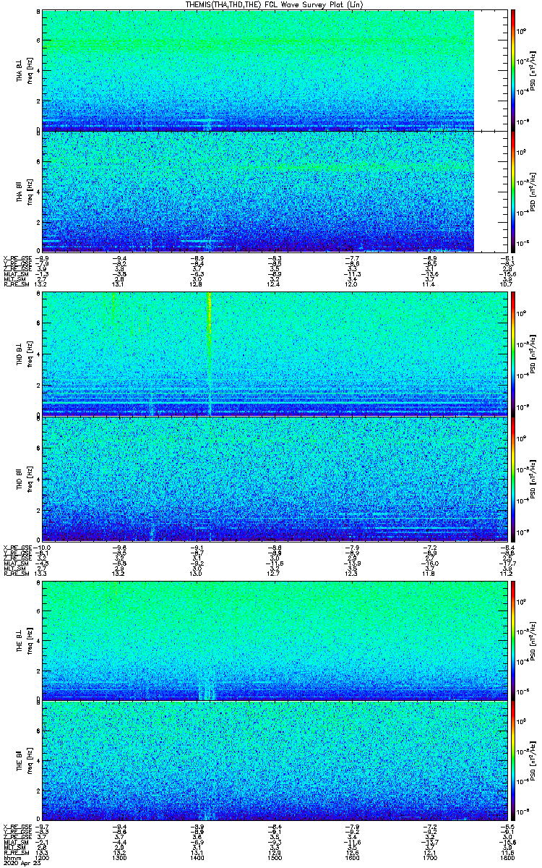Click the color bar beside THA B-perpendicular panel

513,69
